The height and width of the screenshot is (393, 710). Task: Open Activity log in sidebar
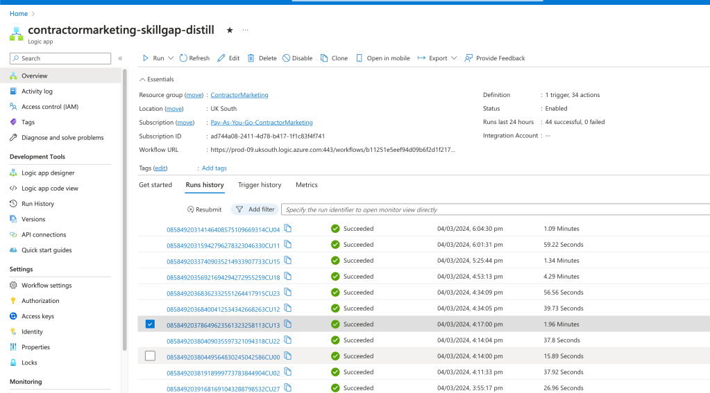point(37,91)
